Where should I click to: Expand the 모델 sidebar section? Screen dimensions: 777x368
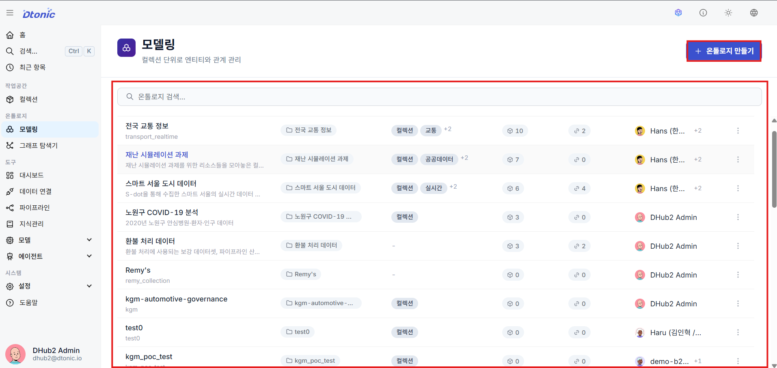(50, 240)
